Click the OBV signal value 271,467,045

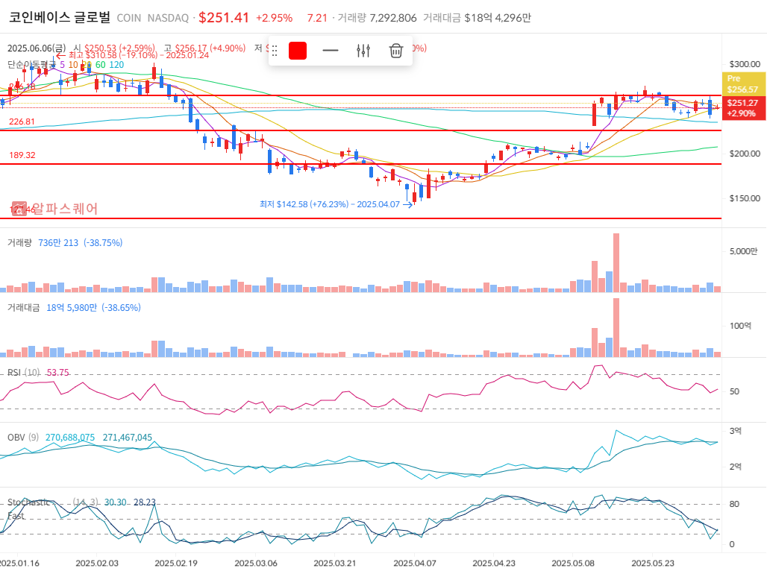[x=127, y=437]
